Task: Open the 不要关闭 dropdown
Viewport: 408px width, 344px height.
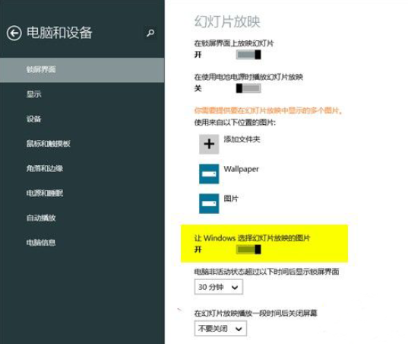Action: [x=220, y=328]
